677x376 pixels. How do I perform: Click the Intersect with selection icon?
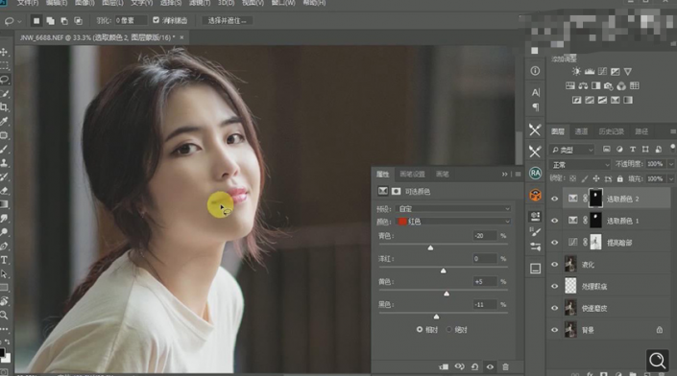(x=78, y=21)
